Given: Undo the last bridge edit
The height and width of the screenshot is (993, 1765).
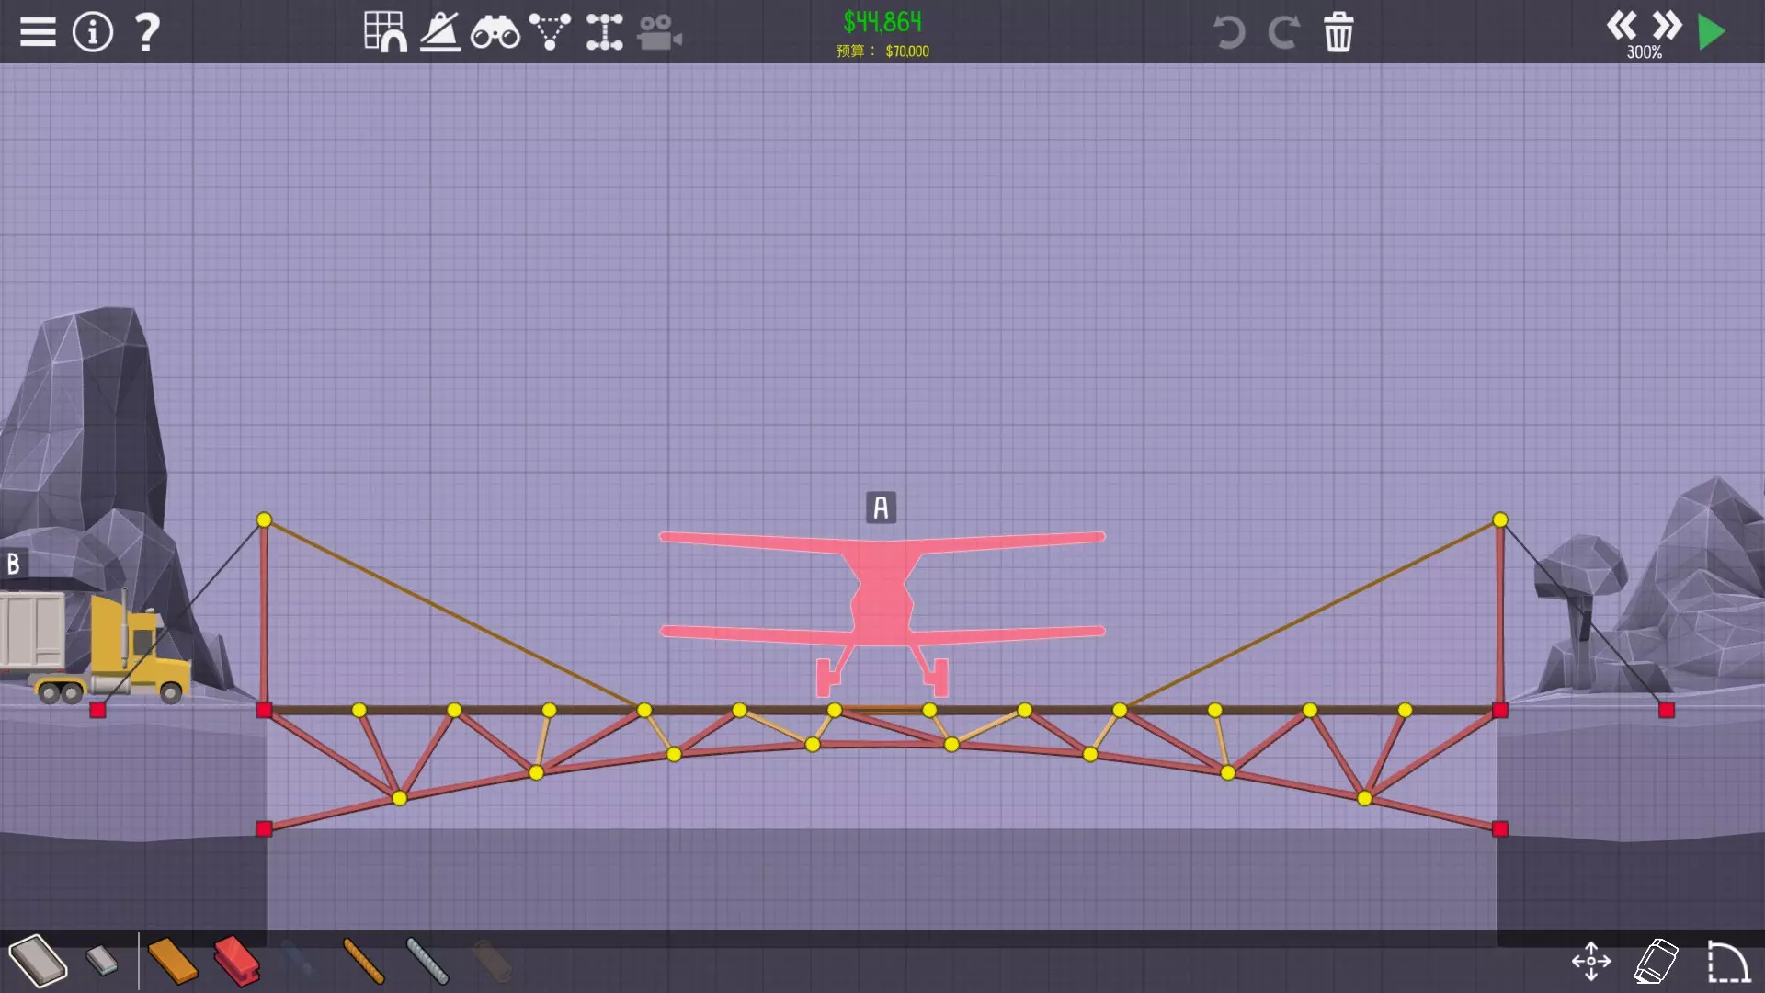Looking at the screenshot, I should [1228, 32].
